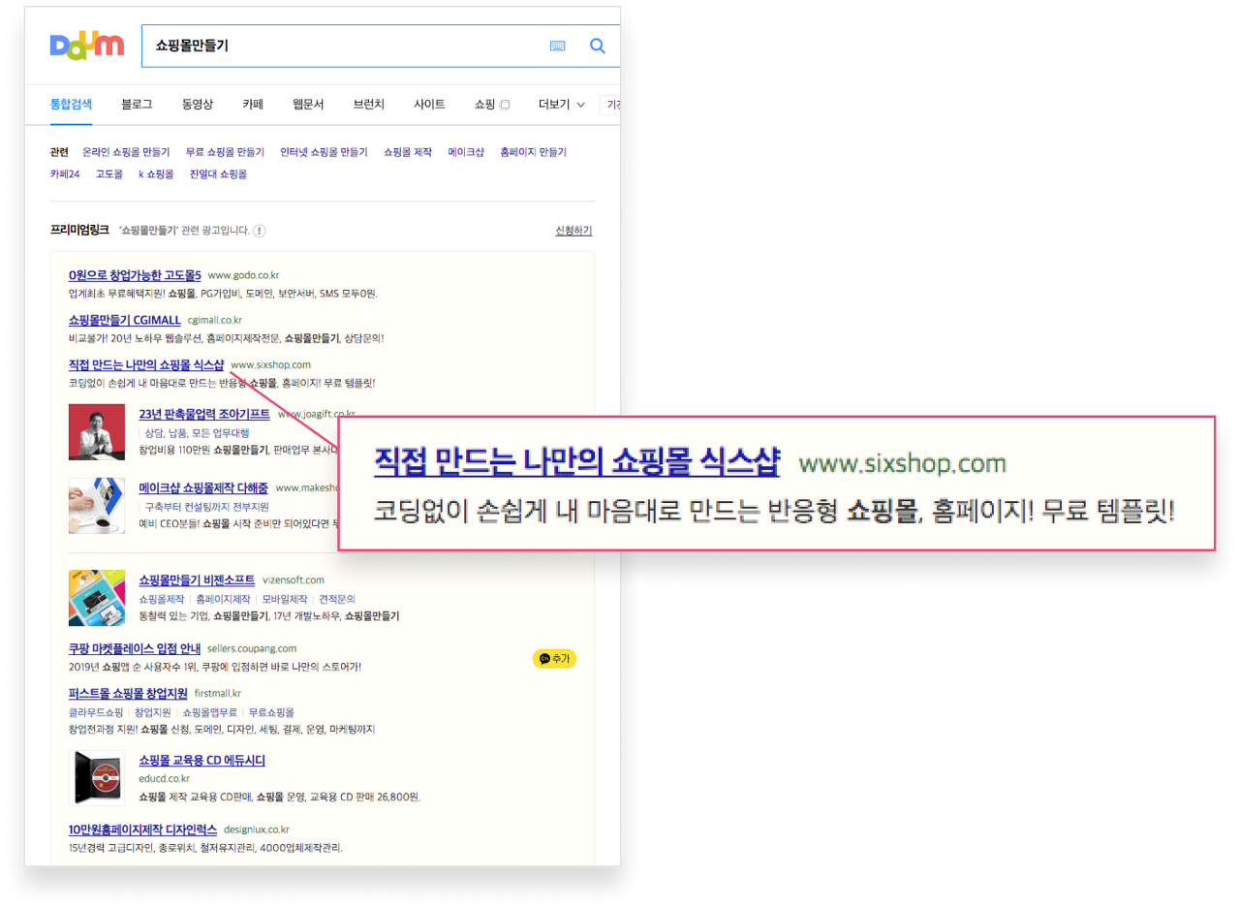The width and height of the screenshot is (1240, 909).
Task: Click the 무료쇼핑몰 sublink under 퍼스트몰
Action: (271, 712)
